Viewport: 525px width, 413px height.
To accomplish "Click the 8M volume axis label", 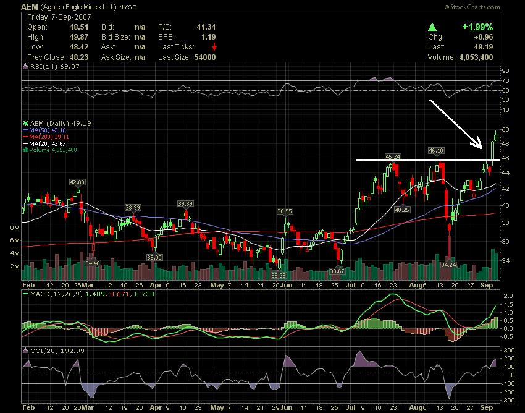I will [15, 228].
